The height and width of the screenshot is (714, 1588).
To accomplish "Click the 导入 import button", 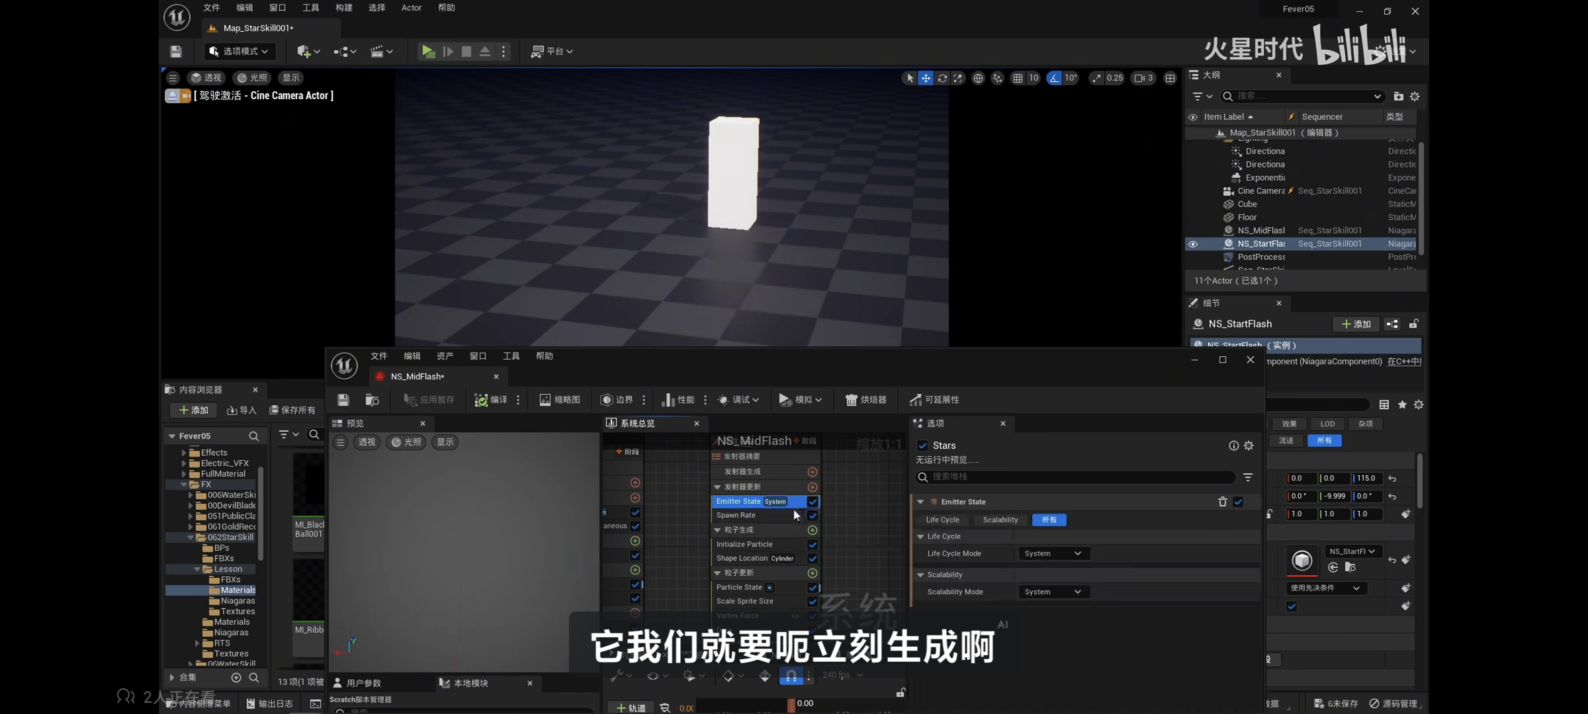I will click(242, 410).
